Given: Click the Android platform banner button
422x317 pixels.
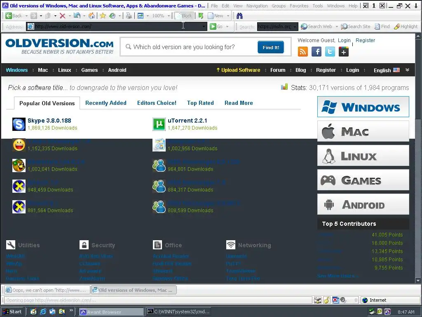Looking at the screenshot, I should pos(363,204).
